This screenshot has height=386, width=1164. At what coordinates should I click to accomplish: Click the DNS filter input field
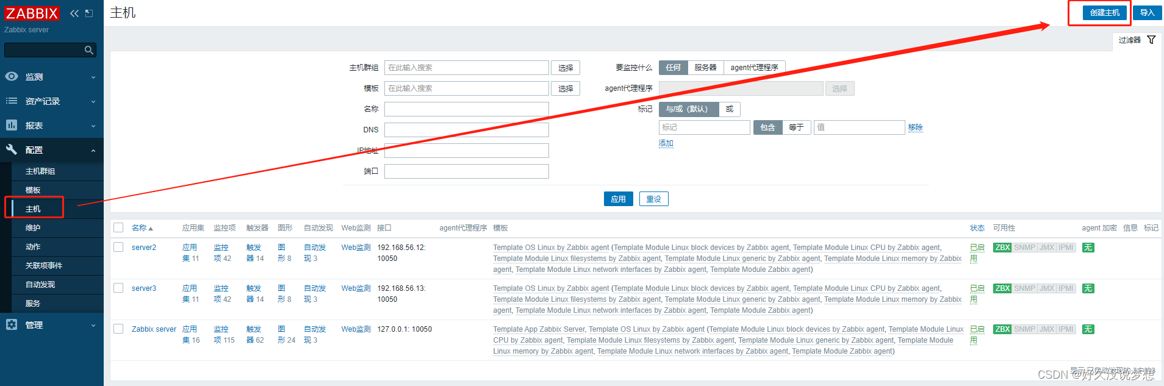click(467, 130)
